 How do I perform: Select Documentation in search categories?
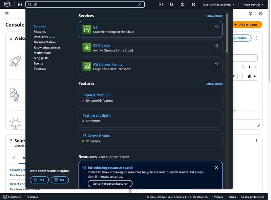pos(45,42)
